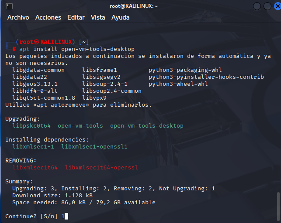Image resolution: width=281 pixels, height=223 pixels.
Task: Click the green open-vm-tools-desktop package under Upgrading
Action: pyautogui.click(x=147, y=126)
